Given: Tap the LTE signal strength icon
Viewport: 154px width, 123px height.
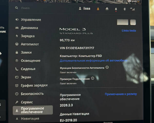Looking at the screenshot, I should 132,9.
